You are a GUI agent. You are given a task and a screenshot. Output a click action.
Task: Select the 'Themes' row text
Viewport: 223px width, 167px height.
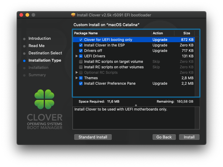coord(91,78)
